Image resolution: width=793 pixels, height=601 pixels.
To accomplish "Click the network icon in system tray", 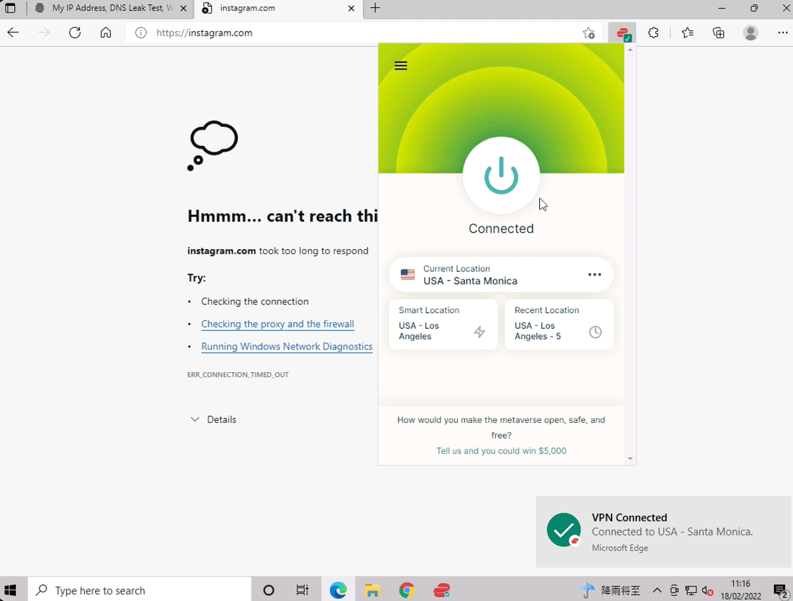I will click(690, 590).
